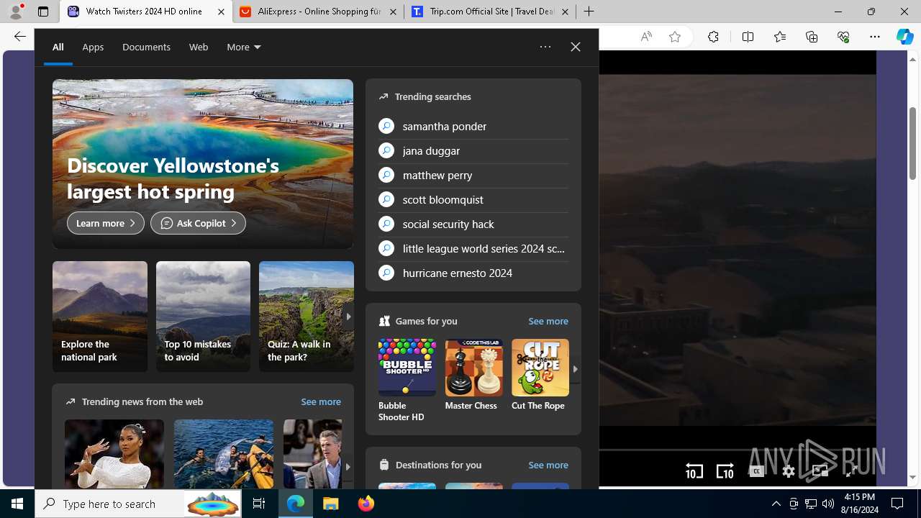
Task: Open Edge Collections panel
Action: point(812,37)
